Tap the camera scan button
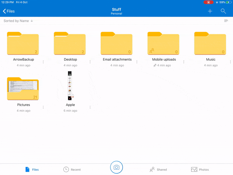The width and height of the screenshot is (233, 175). point(116,167)
